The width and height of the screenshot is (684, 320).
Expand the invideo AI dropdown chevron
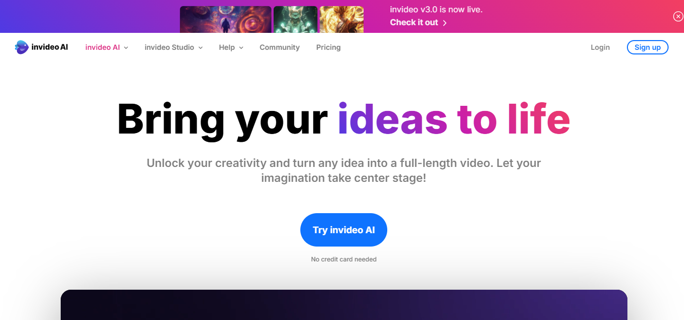pos(126,48)
